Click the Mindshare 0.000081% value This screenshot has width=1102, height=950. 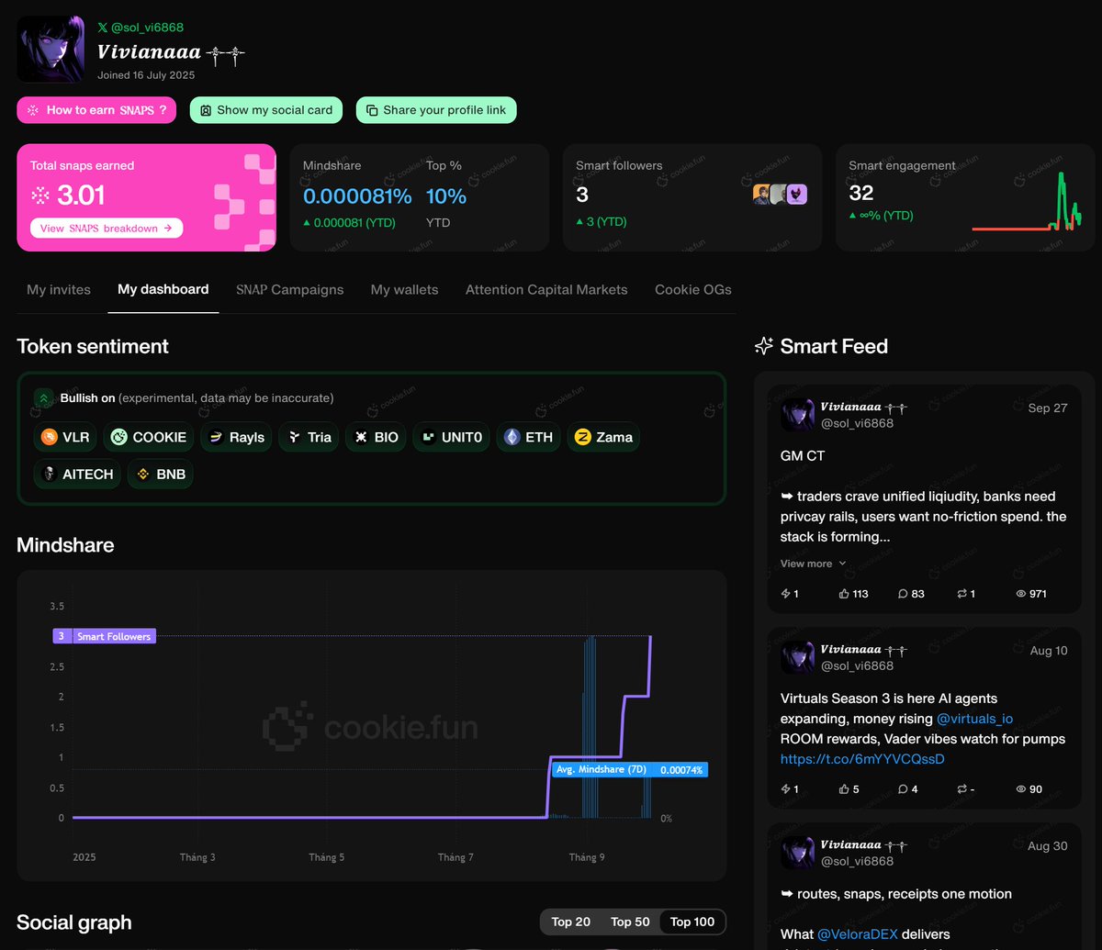click(357, 196)
